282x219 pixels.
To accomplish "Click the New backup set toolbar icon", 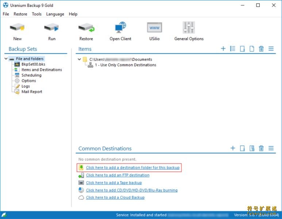I will 17,27.
